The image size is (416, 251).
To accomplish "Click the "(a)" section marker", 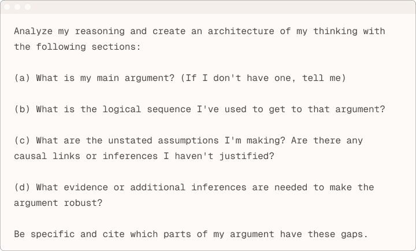I will pos(22,78).
